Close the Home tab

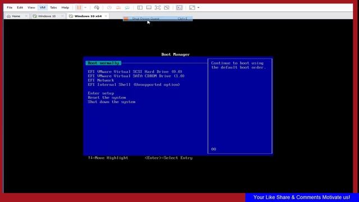(26, 16)
